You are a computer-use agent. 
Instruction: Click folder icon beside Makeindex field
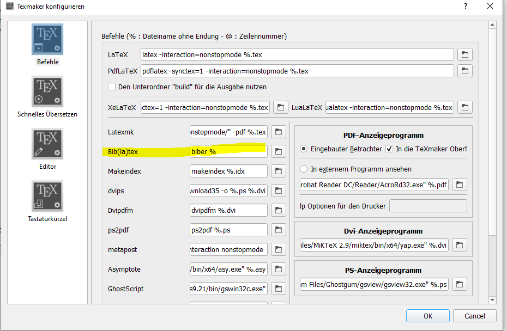(278, 171)
